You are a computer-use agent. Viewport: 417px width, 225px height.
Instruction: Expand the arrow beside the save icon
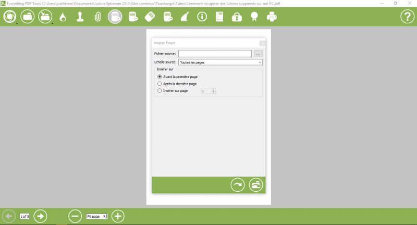point(53,23)
